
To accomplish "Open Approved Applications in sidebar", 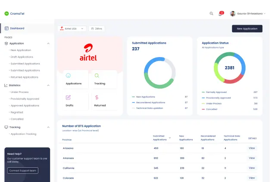I will 25,105.
